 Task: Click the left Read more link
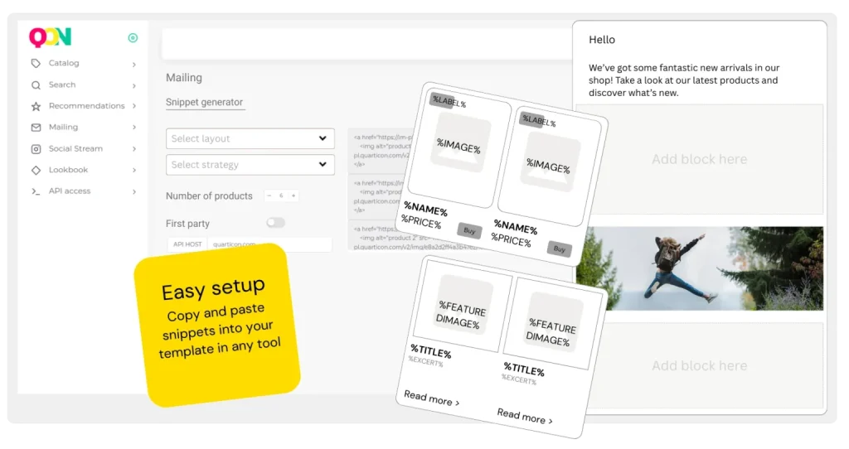[x=431, y=398]
